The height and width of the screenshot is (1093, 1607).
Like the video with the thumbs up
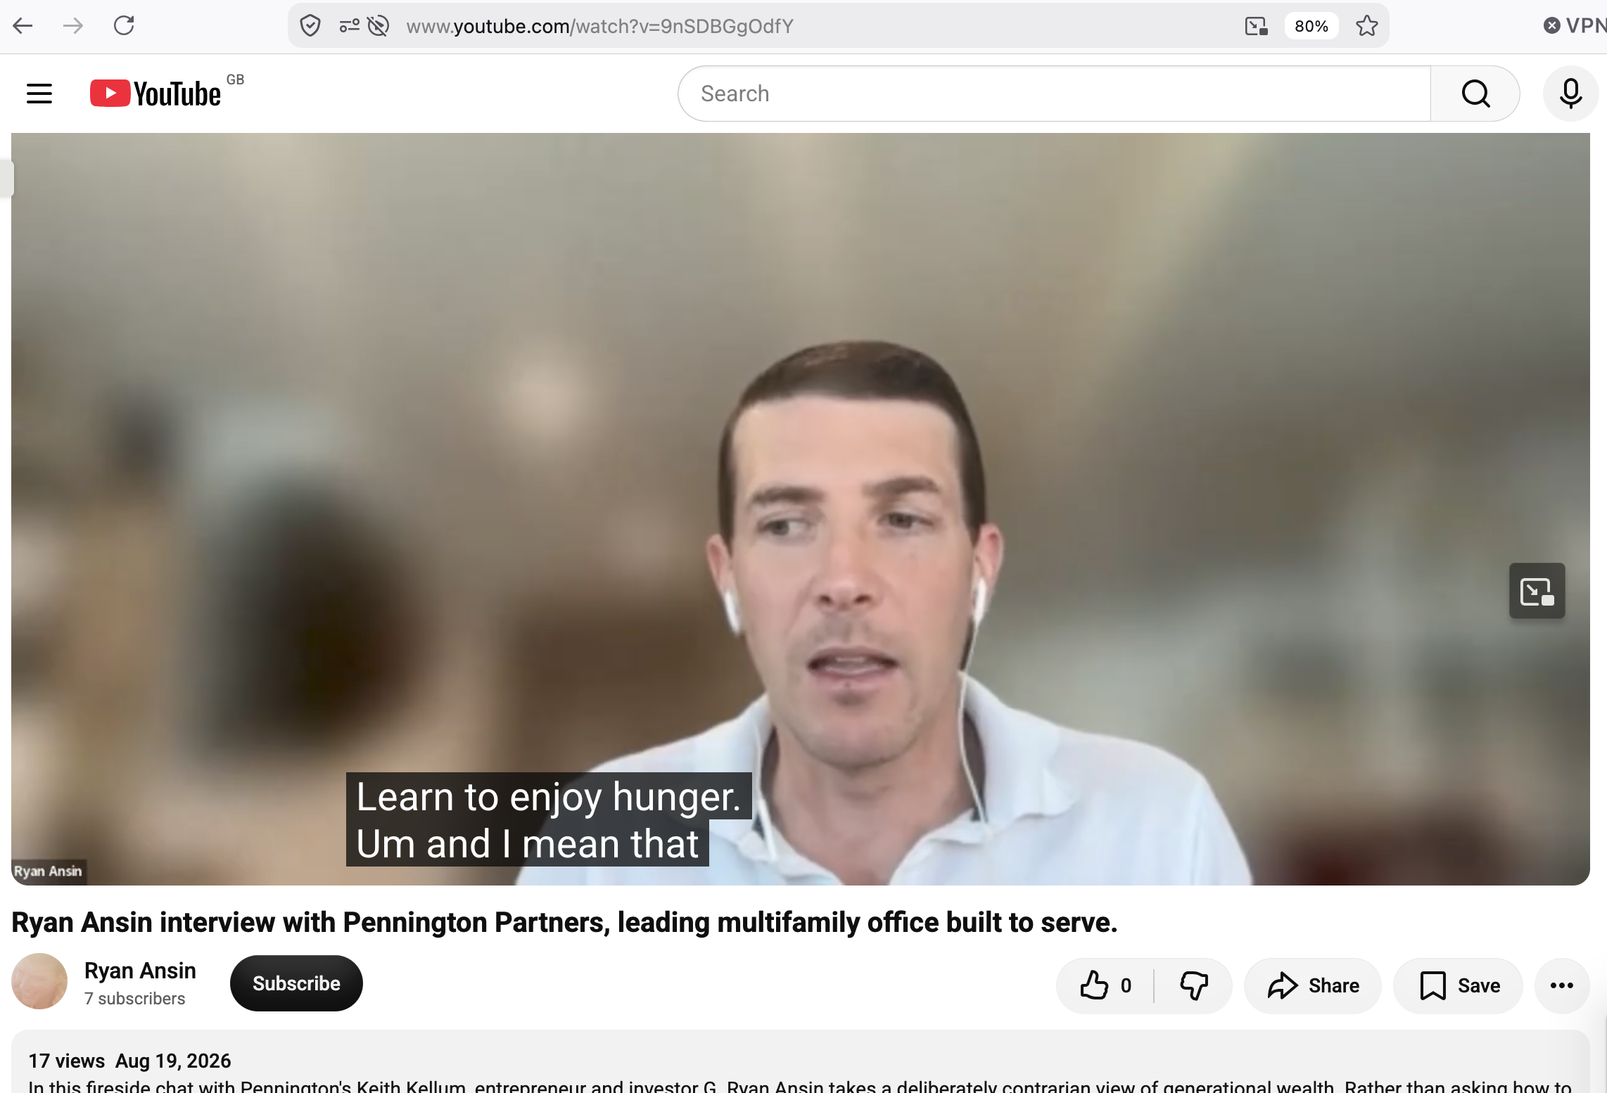tap(1105, 985)
